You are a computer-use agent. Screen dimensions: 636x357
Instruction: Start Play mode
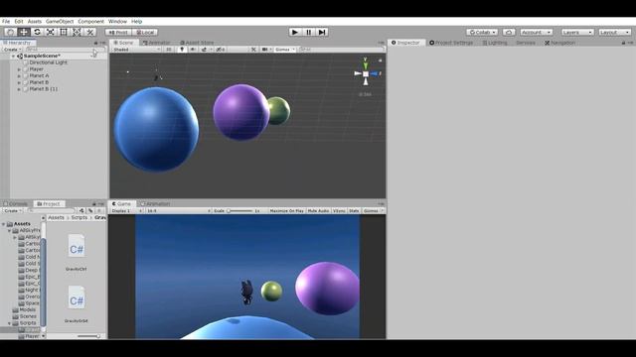pos(295,32)
